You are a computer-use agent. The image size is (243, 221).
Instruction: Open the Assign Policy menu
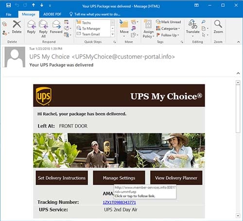pyautogui.click(x=148, y=29)
